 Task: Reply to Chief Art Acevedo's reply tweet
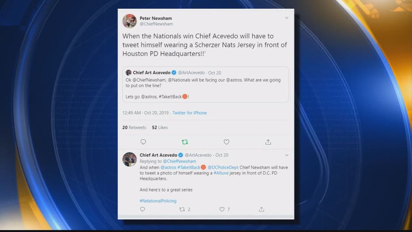142,209
